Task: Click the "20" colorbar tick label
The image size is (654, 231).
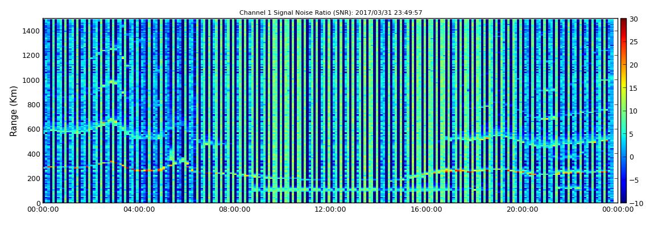Action: point(634,65)
